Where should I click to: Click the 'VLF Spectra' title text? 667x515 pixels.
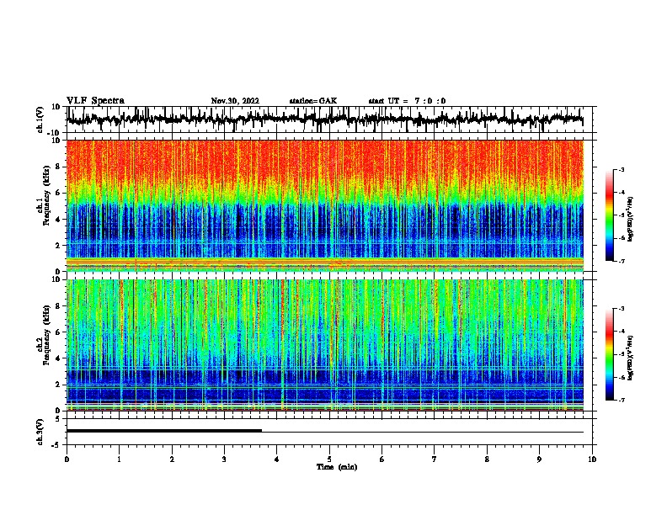pyautogui.click(x=95, y=101)
